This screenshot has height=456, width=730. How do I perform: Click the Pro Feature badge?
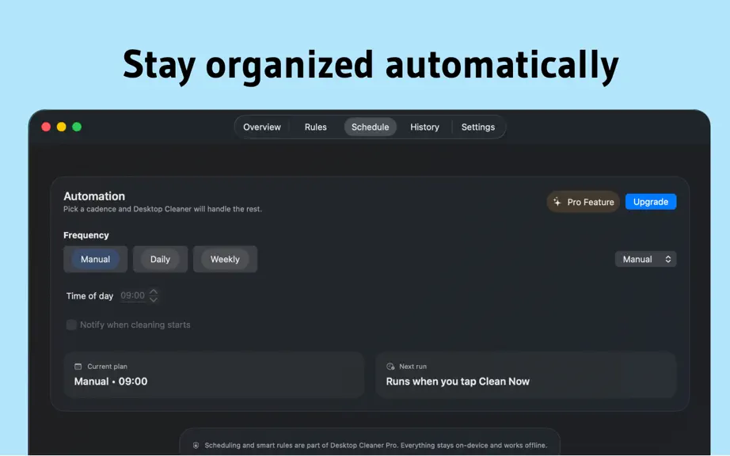click(583, 202)
